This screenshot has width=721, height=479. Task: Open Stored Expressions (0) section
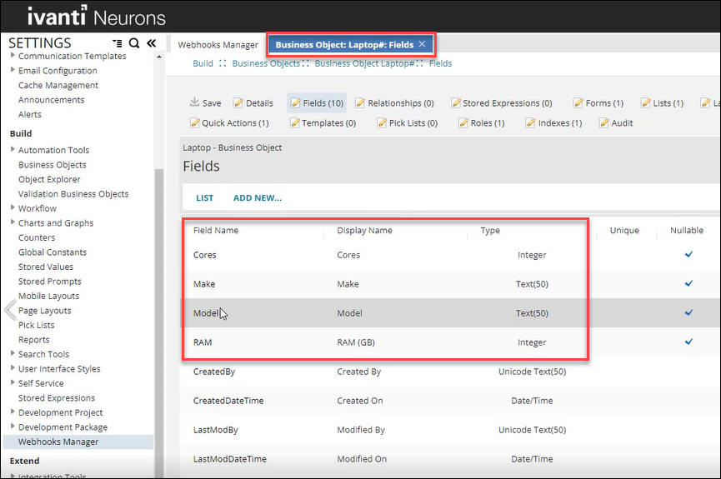pyautogui.click(x=502, y=103)
